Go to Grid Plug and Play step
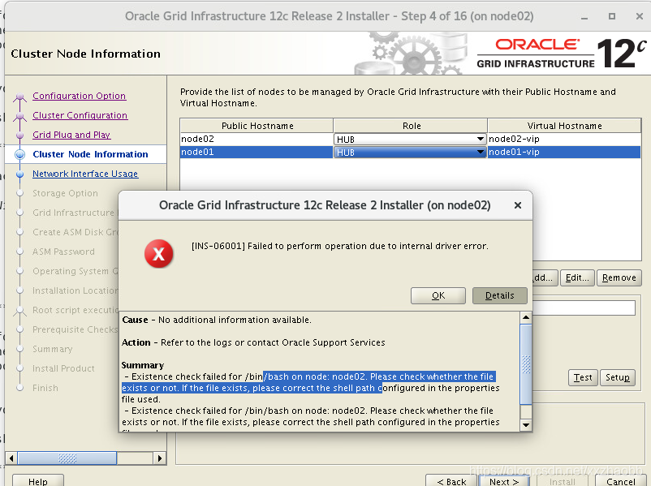Viewport: 651px width, 486px height. coord(71,135)
